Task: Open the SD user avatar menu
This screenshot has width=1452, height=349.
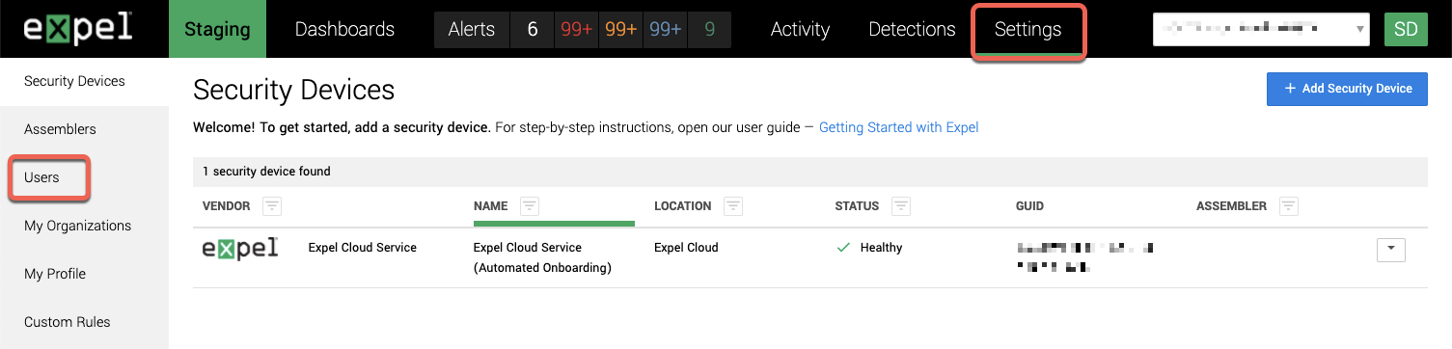Action: pyautogui.click(x=1406, y=29)
